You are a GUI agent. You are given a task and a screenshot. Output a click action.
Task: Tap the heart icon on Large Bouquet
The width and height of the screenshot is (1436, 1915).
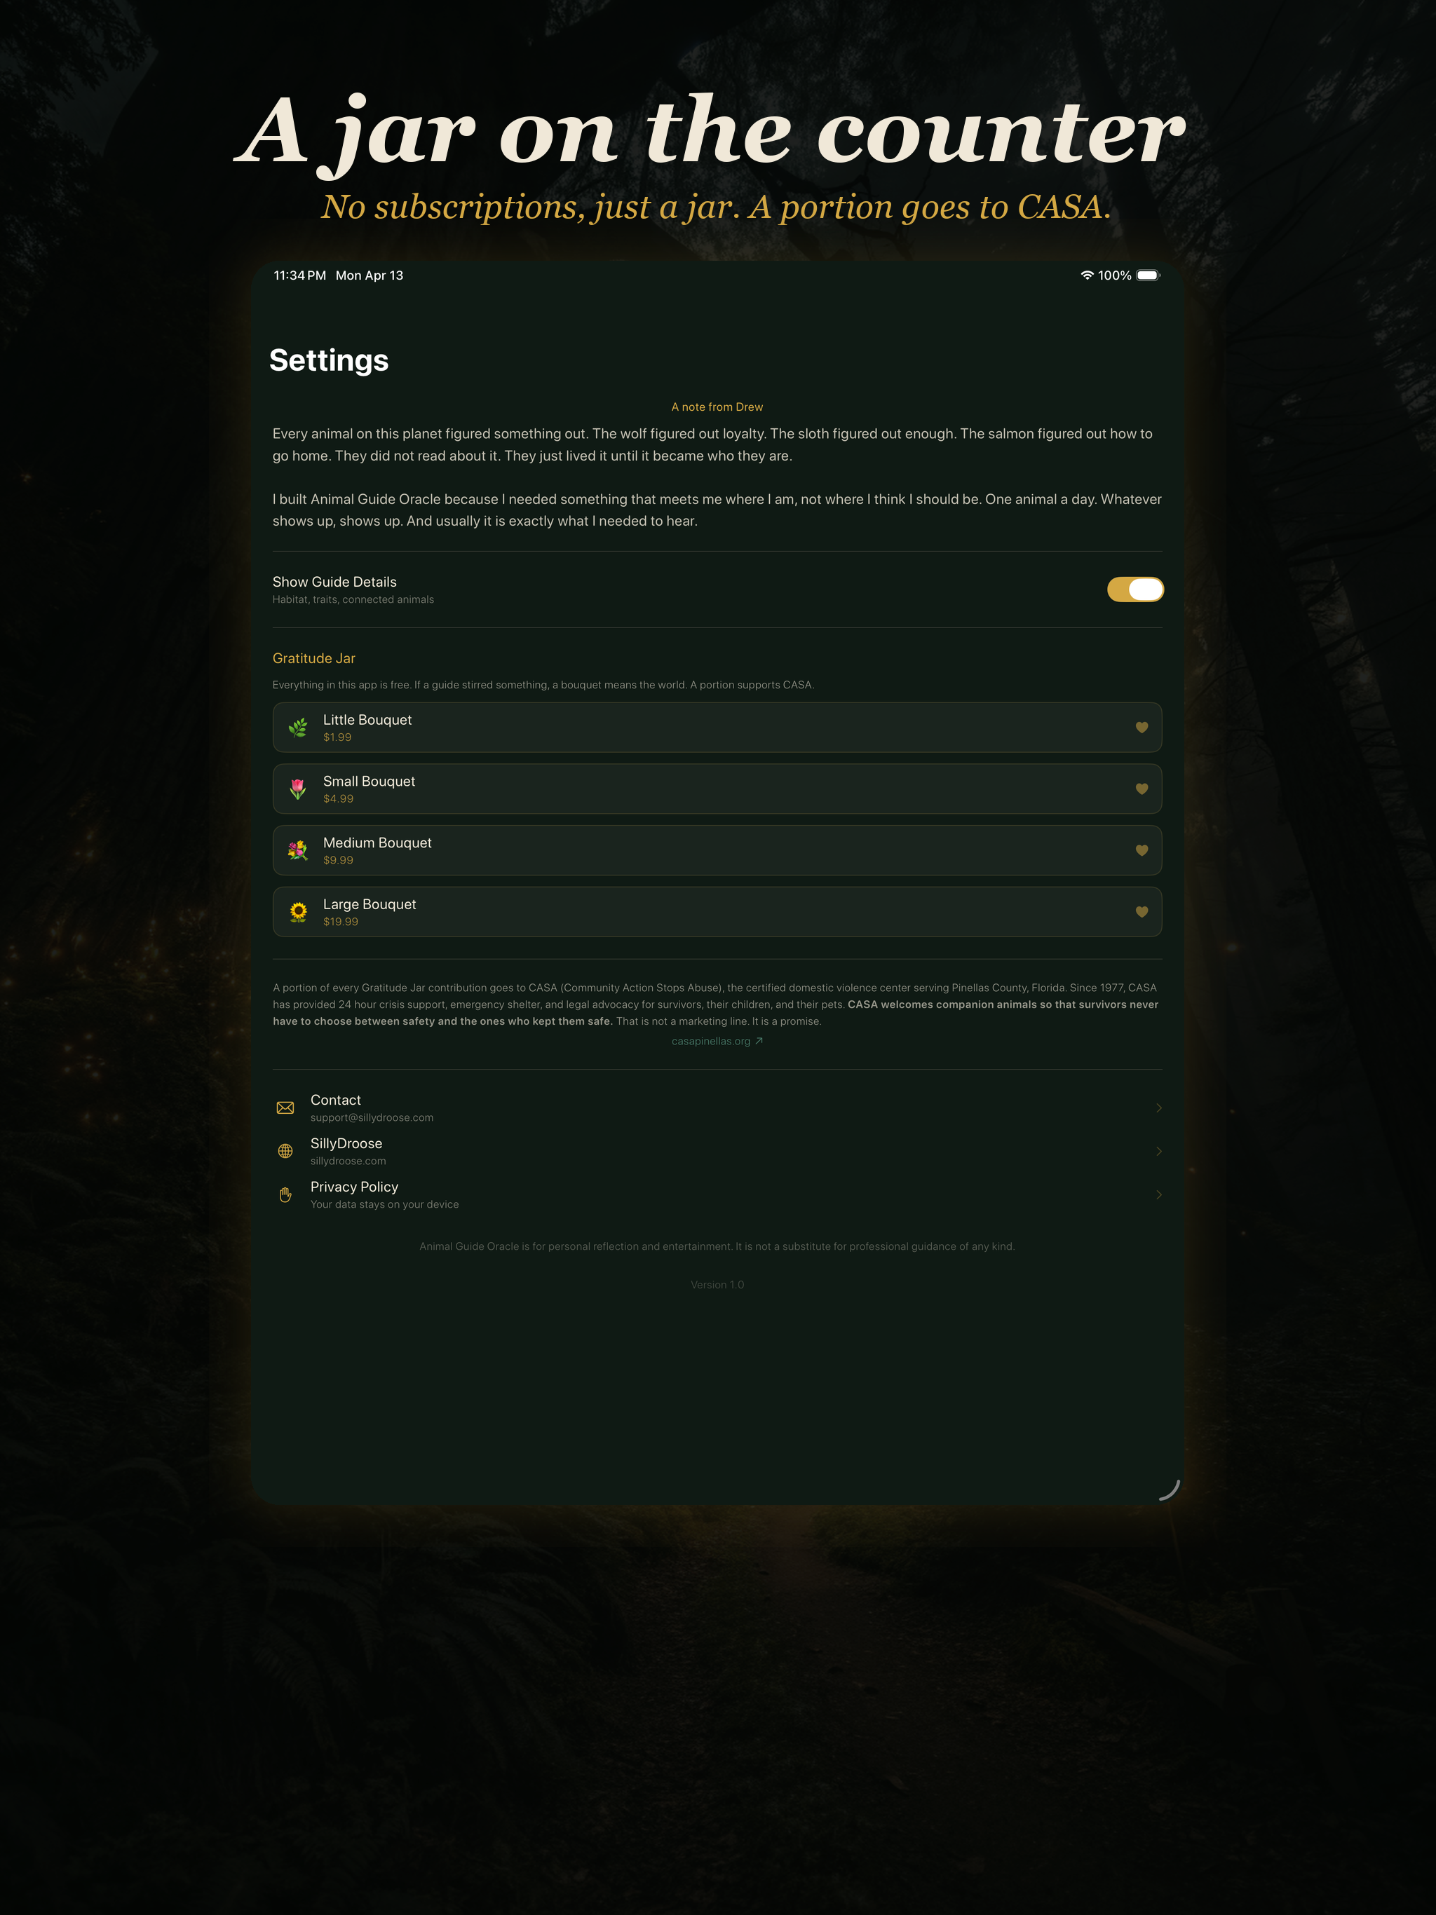1142,913
